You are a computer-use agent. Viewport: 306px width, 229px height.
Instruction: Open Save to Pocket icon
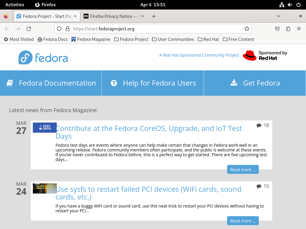[x=277, y=29]
